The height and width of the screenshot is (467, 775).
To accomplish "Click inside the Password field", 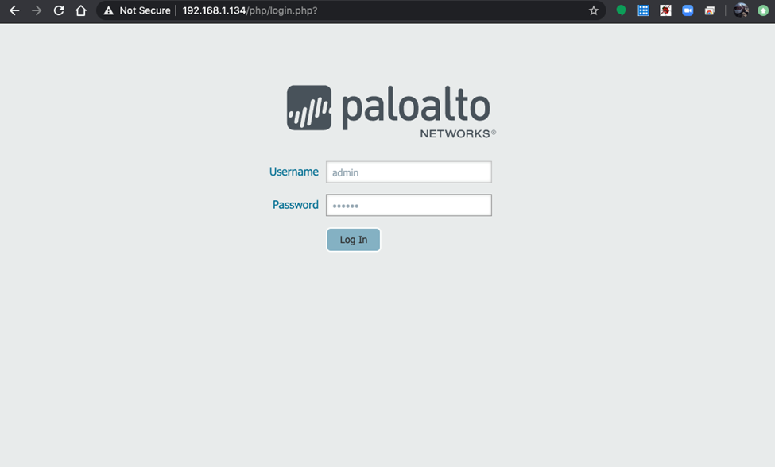I will pos(408,205).
